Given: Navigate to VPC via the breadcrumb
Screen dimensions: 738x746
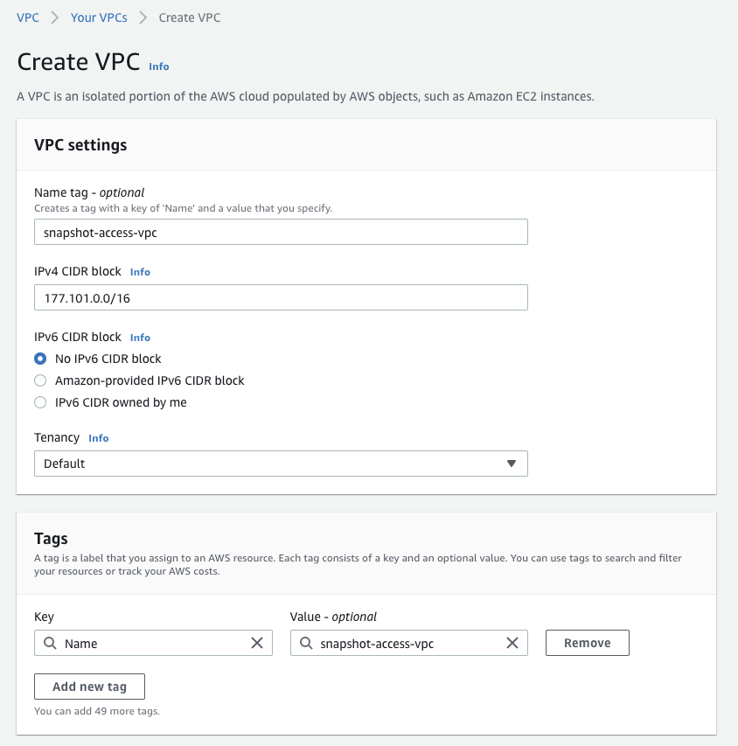Looking at the screenshot, I should (x=28, y=17).
